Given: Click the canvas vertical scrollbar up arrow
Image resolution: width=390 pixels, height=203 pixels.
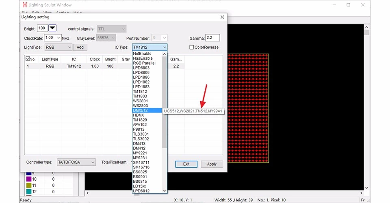Looking at the screenshot, I should coord(366,27).
